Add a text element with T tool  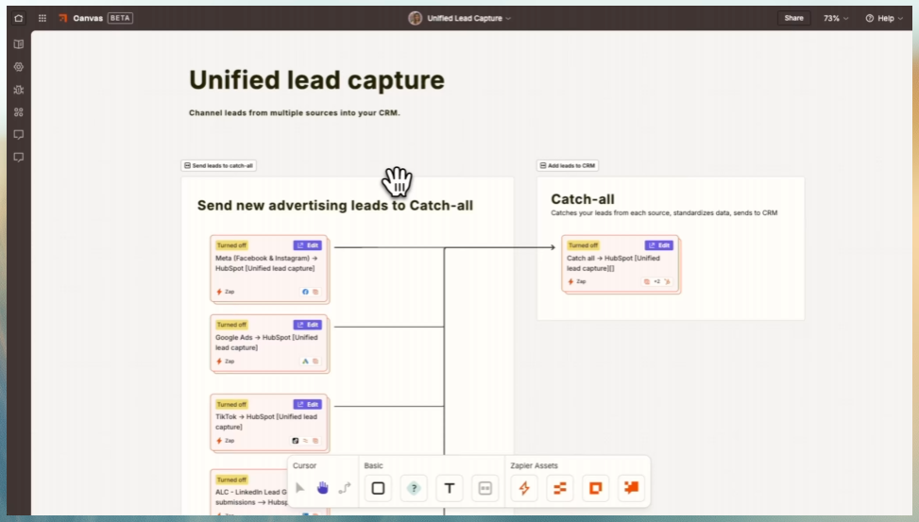pos(450,488)
